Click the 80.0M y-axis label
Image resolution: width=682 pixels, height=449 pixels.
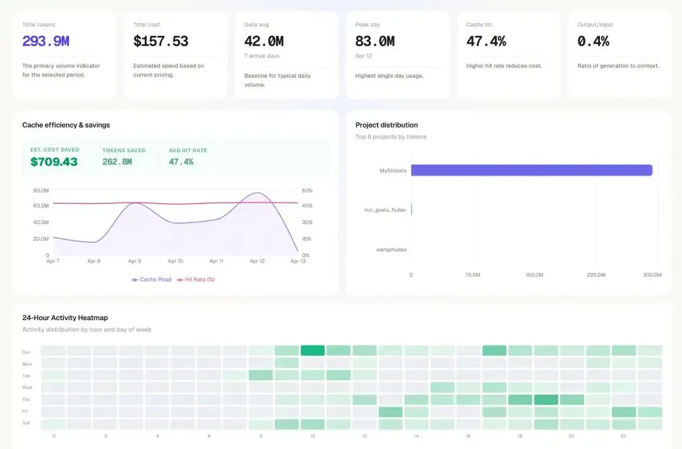(x=41, y=191)
